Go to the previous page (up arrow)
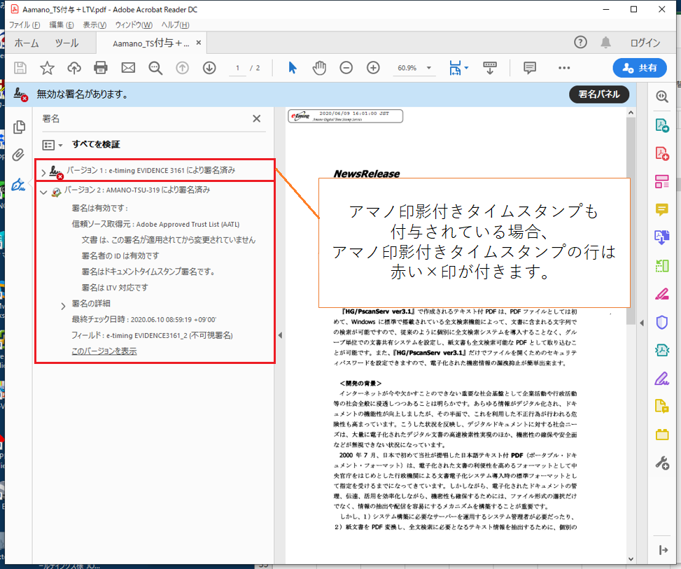Viewport: 681px width, 569px height. click(183, 68)
